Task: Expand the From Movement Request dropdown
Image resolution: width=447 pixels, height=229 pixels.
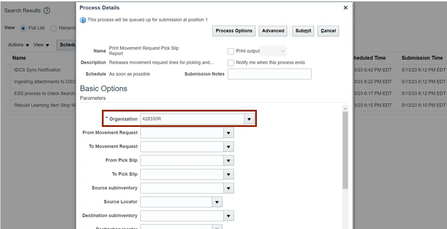Action: pyautogui.click(x=228, y=133)
